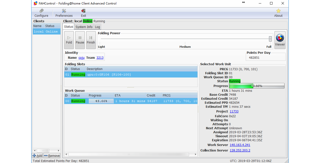Click the Clients list Status column header
Viewport: 320px width, 163px height.
(x=52, y=26)
